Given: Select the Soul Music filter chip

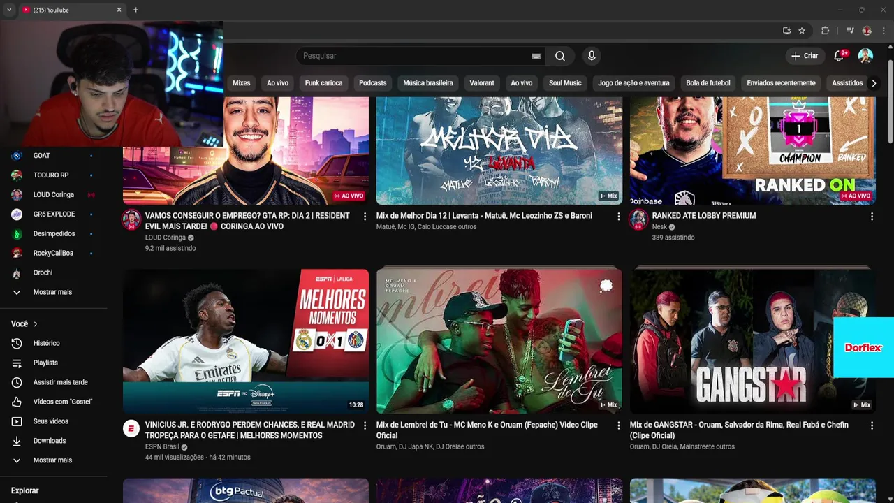Looking at the screenshot, I should point(565,83).
